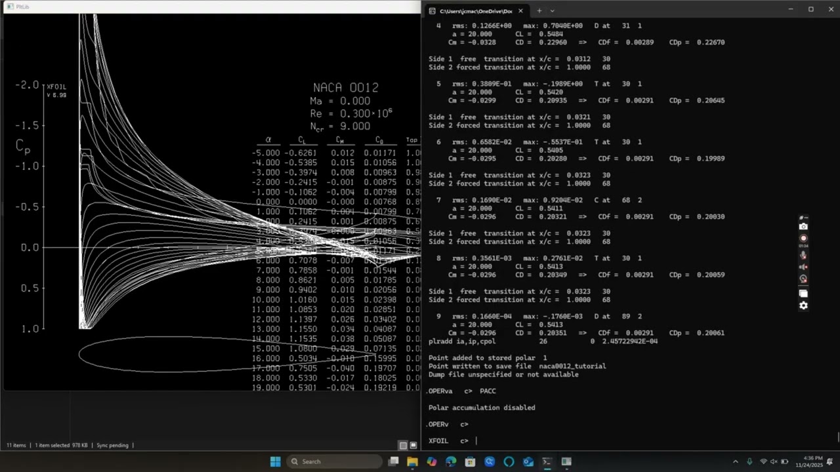Click 'Dump file unspecified or not available'
Image resolution: width=840 pixels, height=472 pixels.
[x=503, y=374]
